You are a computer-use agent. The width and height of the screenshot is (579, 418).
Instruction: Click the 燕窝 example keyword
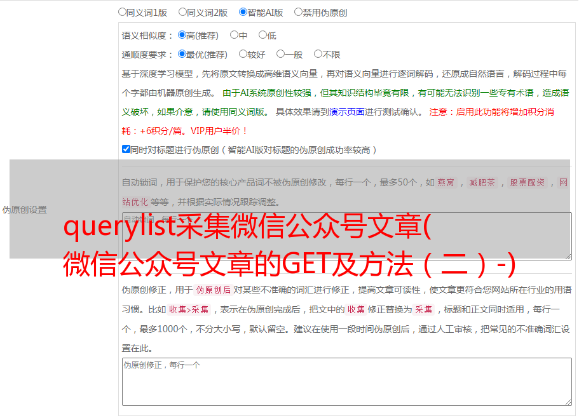446,182
